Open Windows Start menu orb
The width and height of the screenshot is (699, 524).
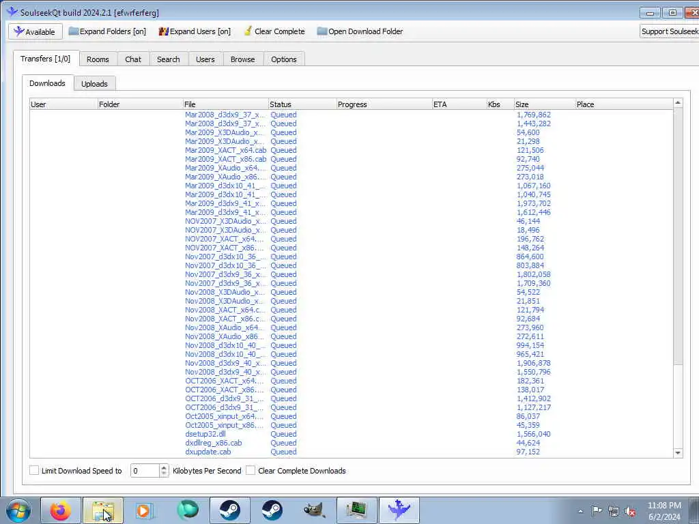click(18, 510)
